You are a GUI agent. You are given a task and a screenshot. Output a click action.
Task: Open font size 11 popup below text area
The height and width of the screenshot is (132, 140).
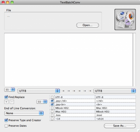pos(9,90)
